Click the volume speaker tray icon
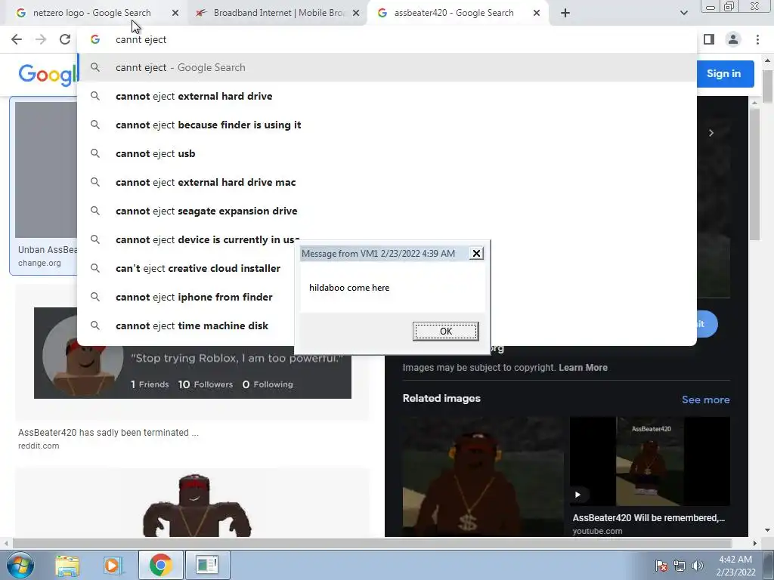774x580 pixels. 697,566
